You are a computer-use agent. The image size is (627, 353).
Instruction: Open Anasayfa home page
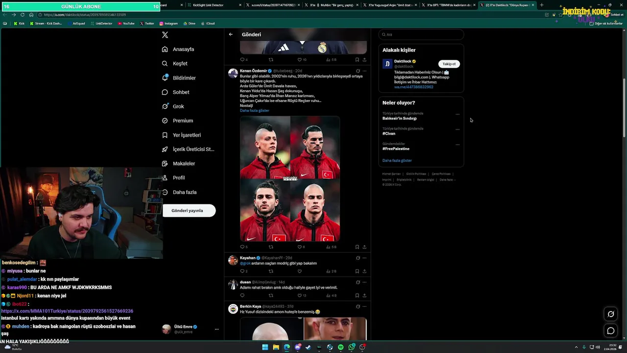[x=178, y=50]
